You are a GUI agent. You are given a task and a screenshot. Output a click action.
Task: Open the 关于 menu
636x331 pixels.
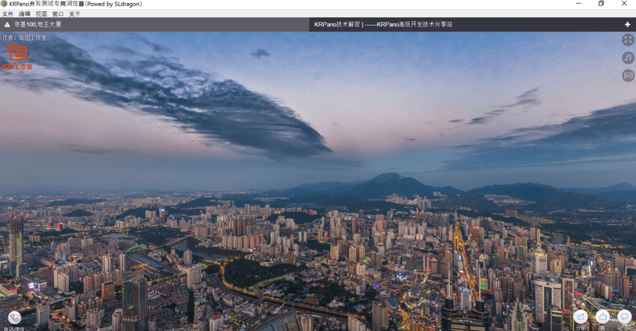[x=75, y=14]
